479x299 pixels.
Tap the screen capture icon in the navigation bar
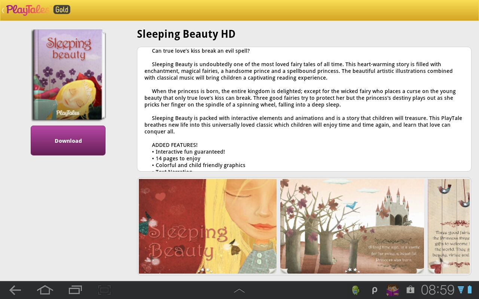pyautogui.click(x=105, y=290)
